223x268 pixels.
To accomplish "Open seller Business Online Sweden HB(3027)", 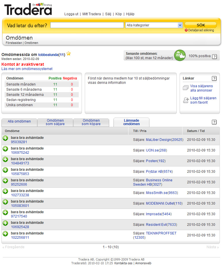I will tap(153, 182).
